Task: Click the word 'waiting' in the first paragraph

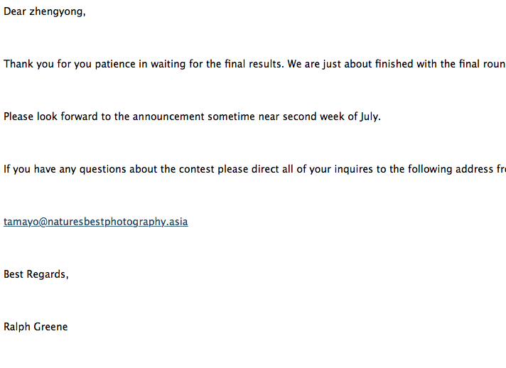Action: point(168,64)
